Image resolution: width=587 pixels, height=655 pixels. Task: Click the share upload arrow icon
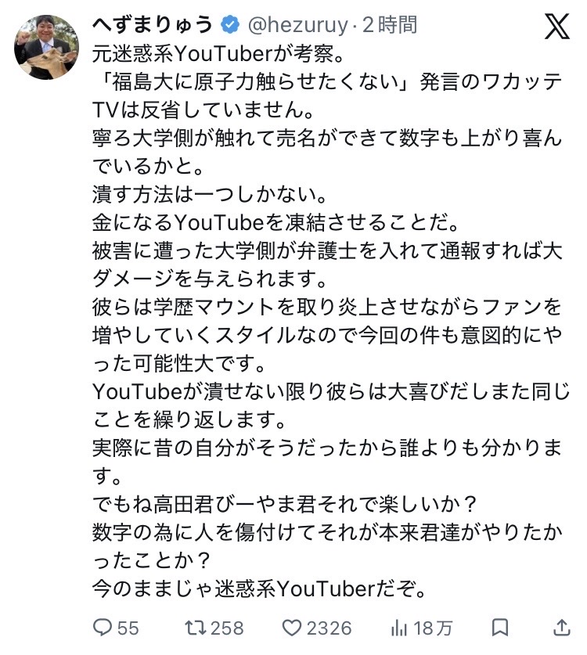[x=561, y=627]
